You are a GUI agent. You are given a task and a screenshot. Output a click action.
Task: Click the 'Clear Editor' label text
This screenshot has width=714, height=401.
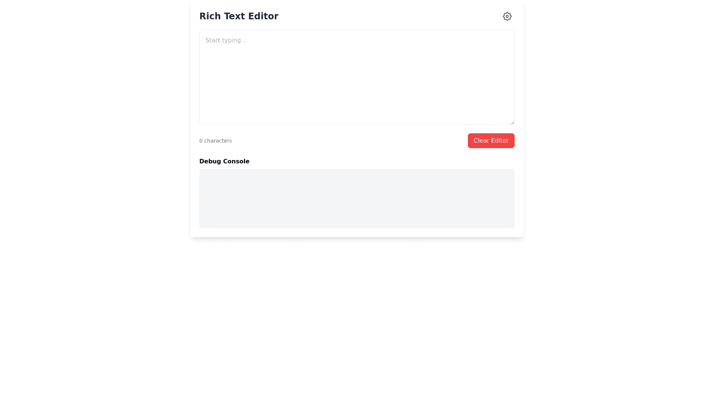(491, 141)
